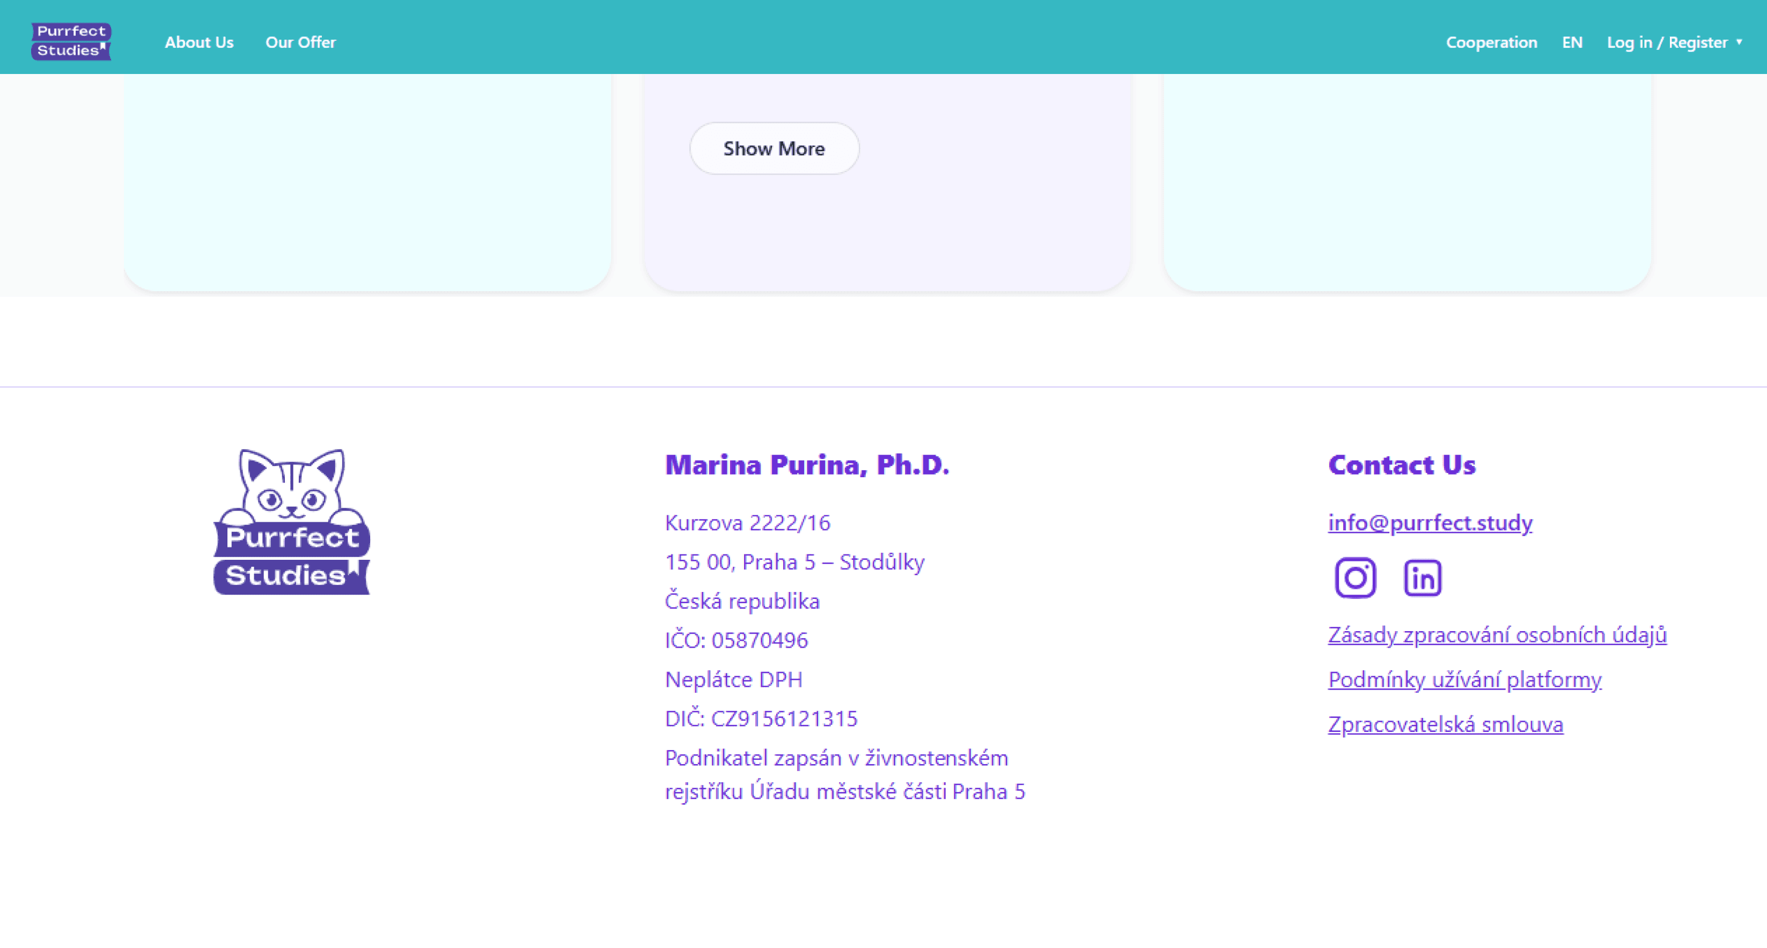1767x948 pixels.
Task: Click the address Kurzova 2222/16
Action: click(x=748, y=523)
